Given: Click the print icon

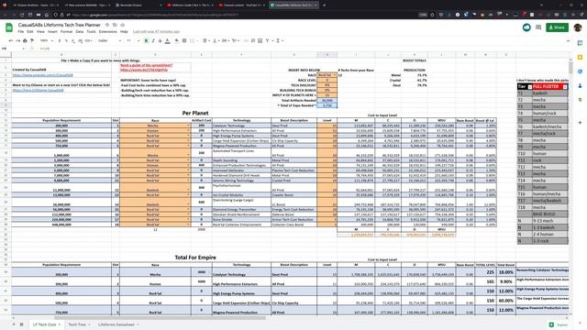Looking at the screenshot, I should tap(25, 40).
